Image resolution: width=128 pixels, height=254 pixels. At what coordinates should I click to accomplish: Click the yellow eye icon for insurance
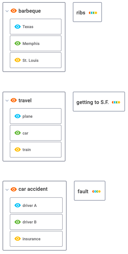[x=18, y=239]
